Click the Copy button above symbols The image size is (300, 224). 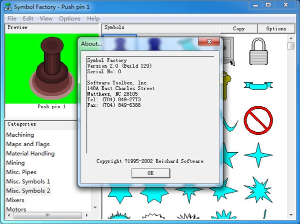point(239,28)
